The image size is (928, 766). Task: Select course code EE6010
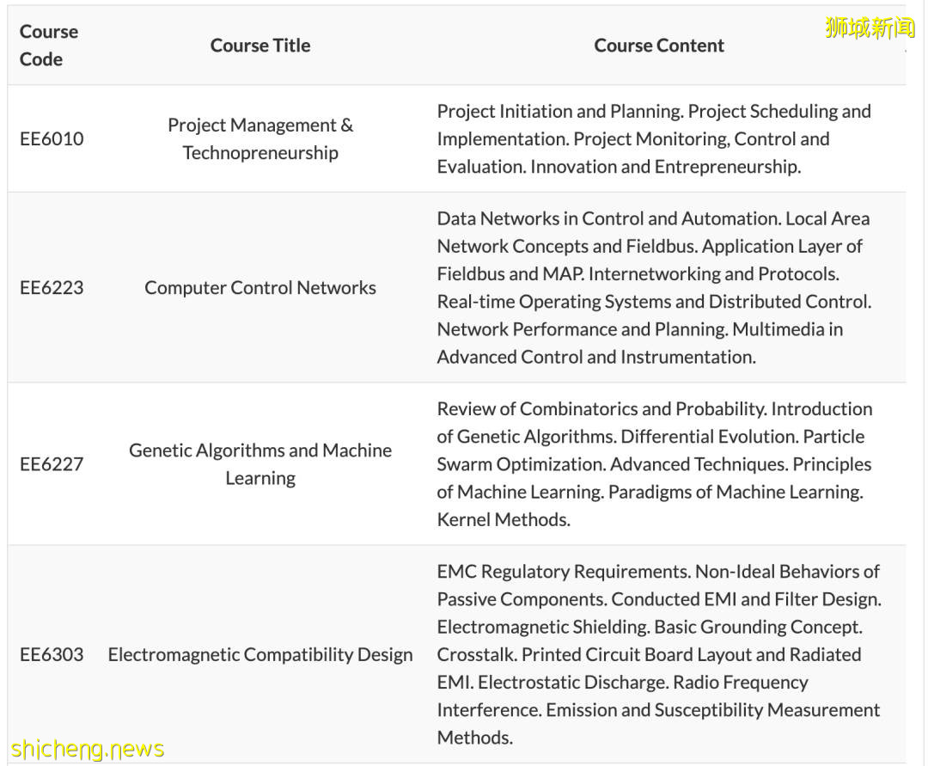pos(52,138)
